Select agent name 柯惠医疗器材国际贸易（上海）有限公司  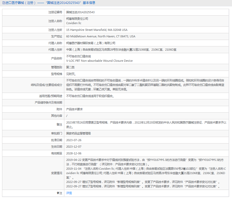[x=91, y=43]
